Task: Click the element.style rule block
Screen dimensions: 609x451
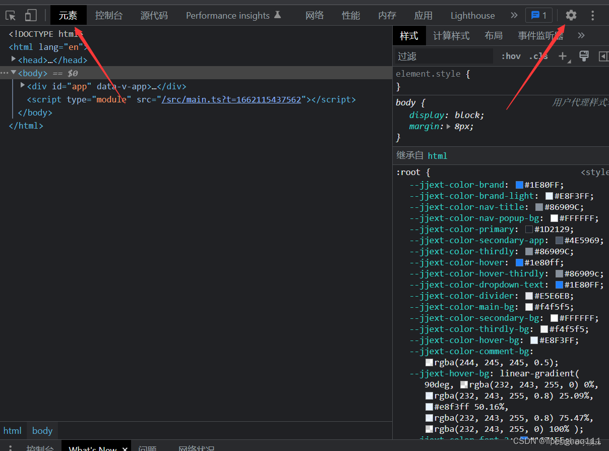Action: pyautogui.click(x=501, y=80)
